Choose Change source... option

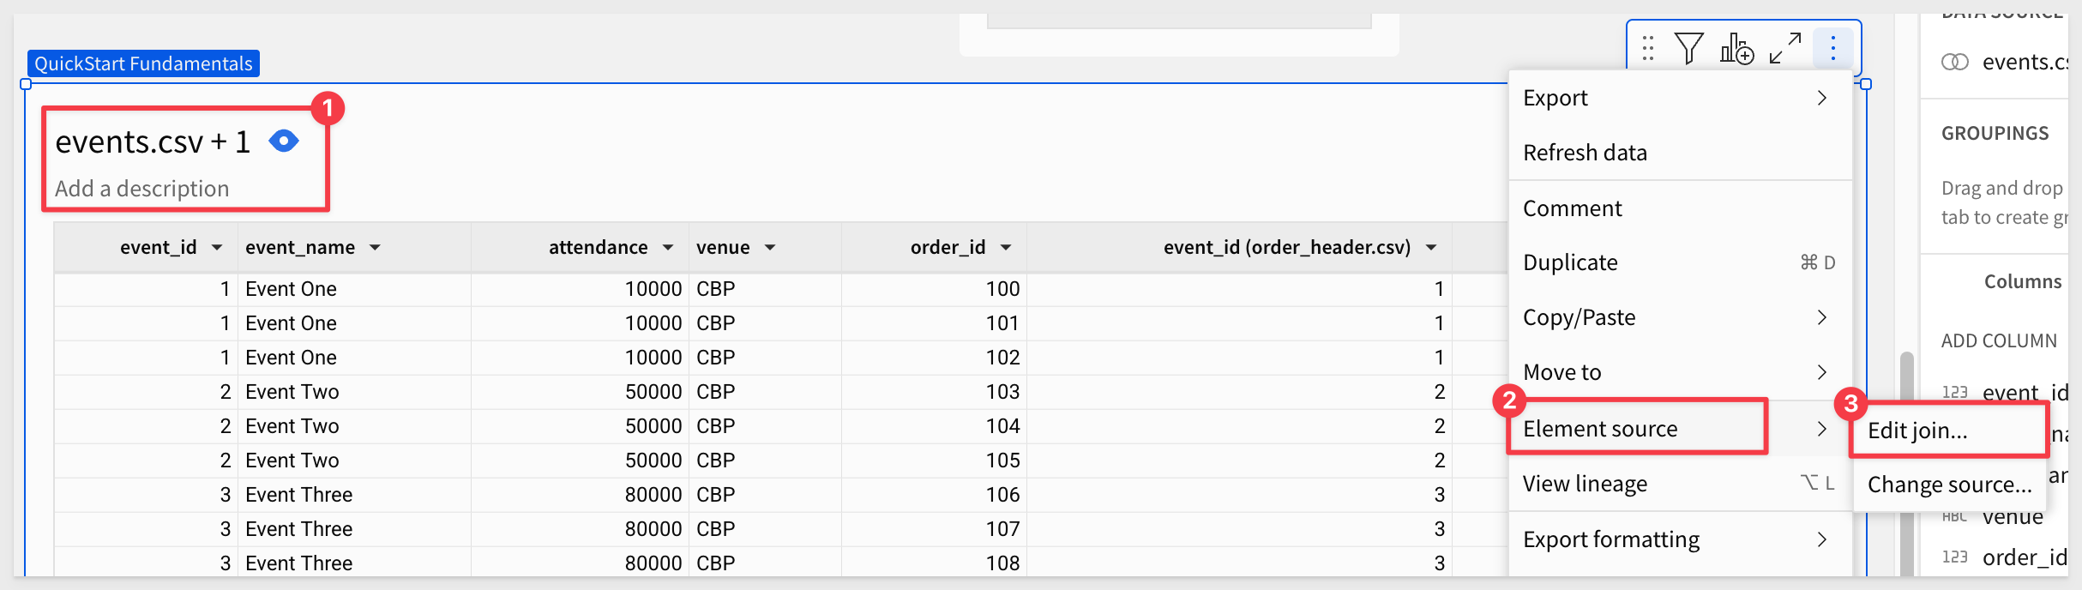pos(1949,485)
